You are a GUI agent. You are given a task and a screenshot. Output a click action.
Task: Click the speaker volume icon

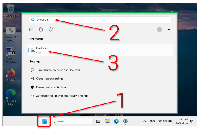(165, 121)
